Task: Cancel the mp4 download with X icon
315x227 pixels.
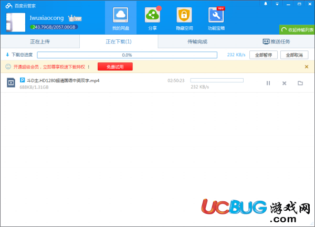Action: tap(284, 83)
